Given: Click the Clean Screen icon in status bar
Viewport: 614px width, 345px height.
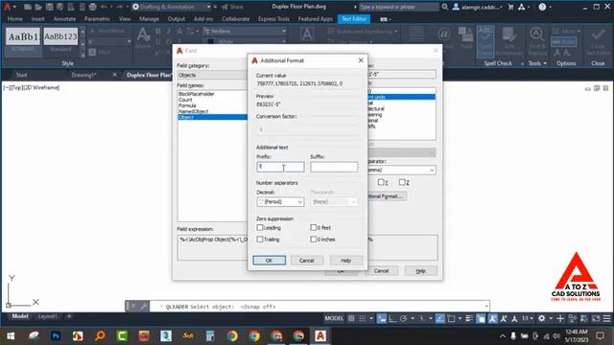Looking at the screenshot, I should tap(596, 318).
